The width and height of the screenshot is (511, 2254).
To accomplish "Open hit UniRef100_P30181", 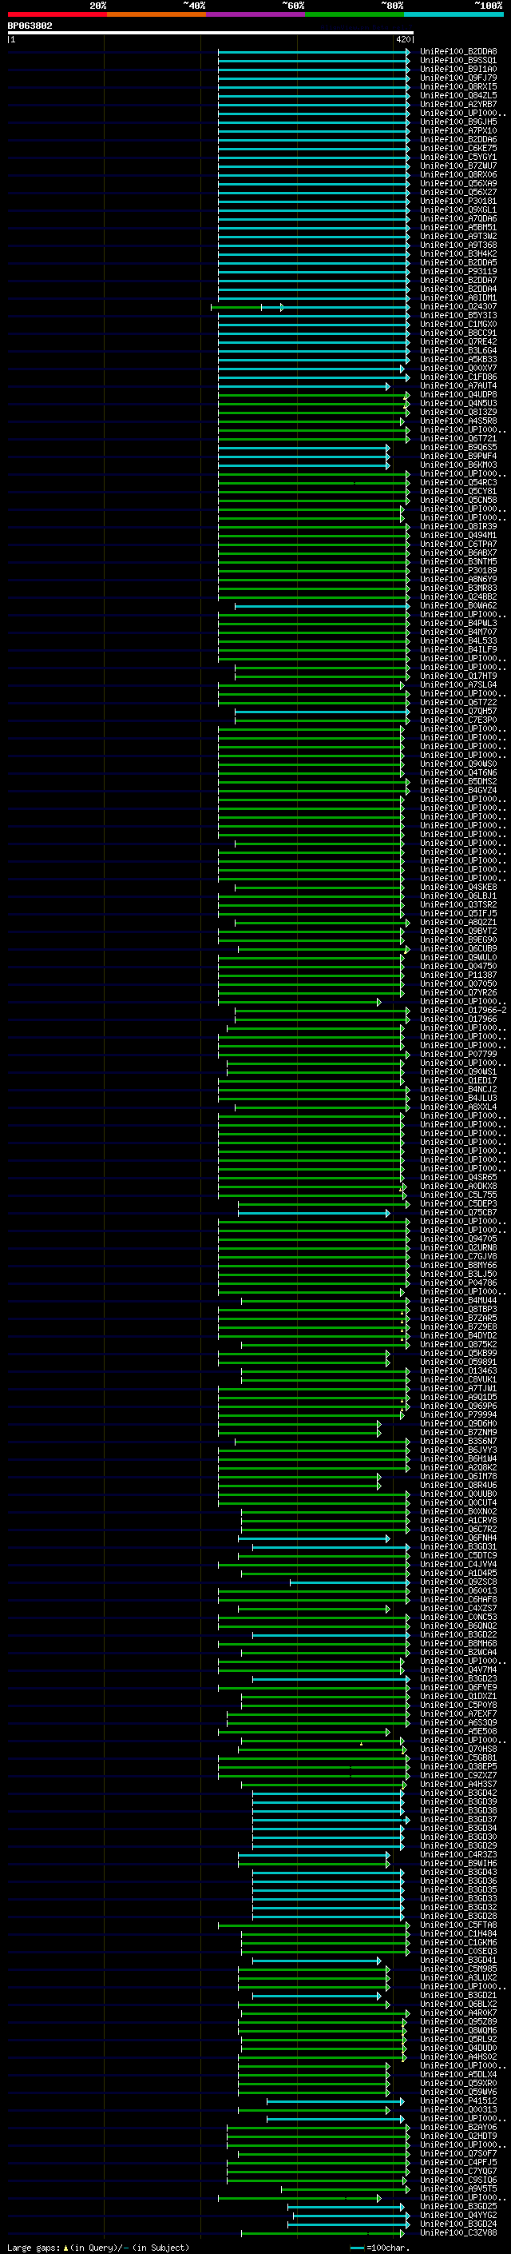I will pyautogui.click(x=458, y=201).
